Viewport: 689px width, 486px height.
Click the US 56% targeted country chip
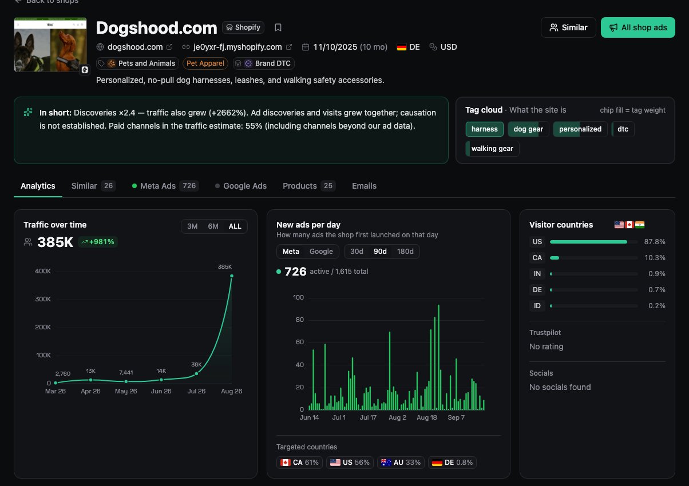350,463
